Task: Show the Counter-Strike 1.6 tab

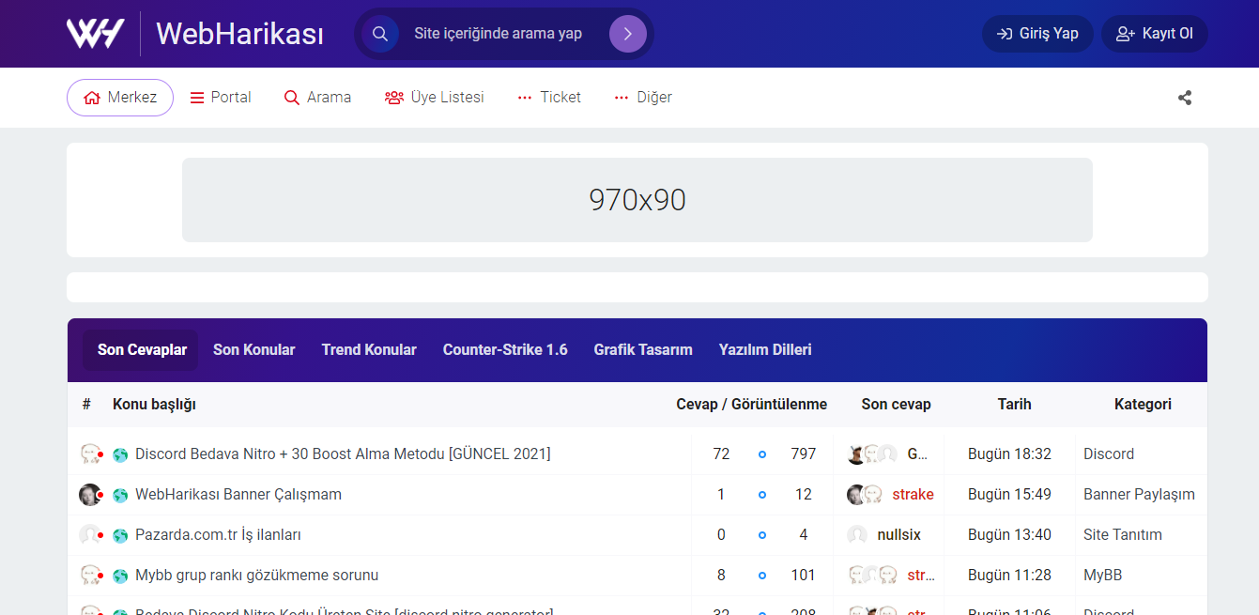Action: [x=505, y=349]
